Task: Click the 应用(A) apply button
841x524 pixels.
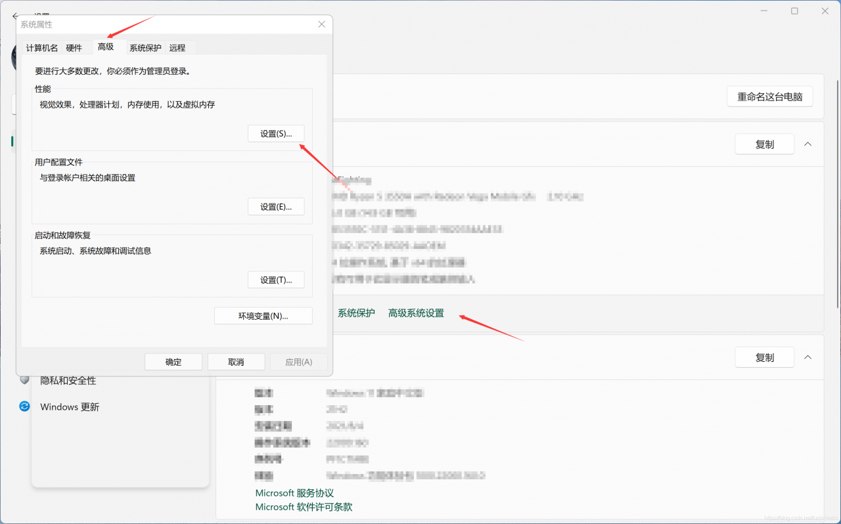Action: coord(299,362)
